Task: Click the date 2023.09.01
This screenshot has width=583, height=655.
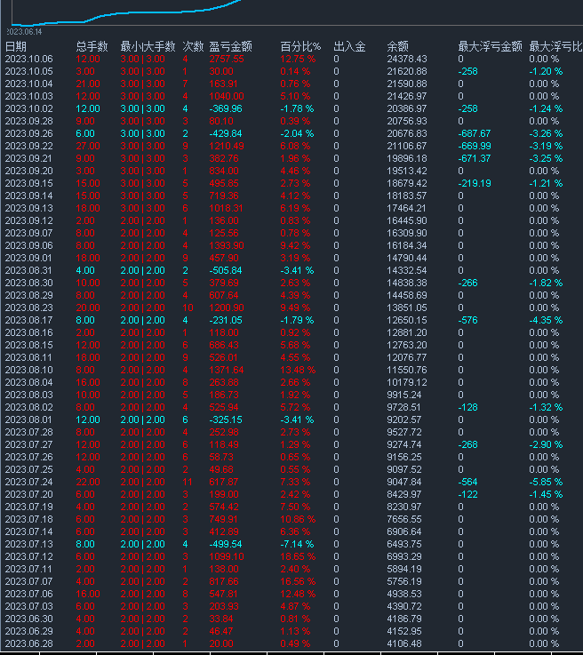Action: [28, 258]
